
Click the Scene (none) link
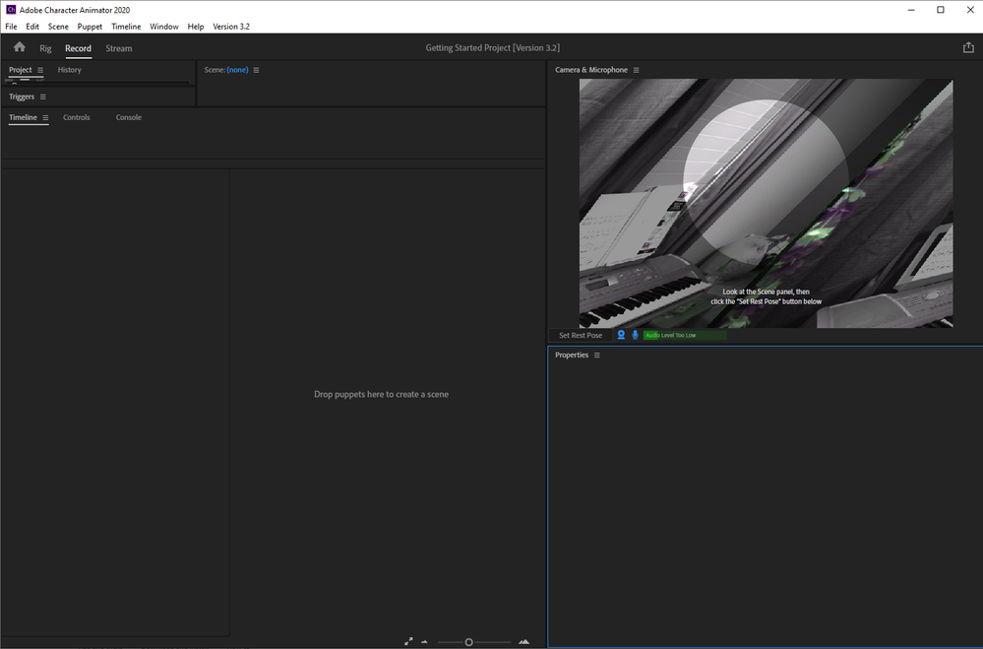point(237,70)
